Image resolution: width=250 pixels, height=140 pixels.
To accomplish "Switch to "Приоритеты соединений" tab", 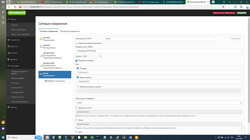I will click(x=70, y=31).
